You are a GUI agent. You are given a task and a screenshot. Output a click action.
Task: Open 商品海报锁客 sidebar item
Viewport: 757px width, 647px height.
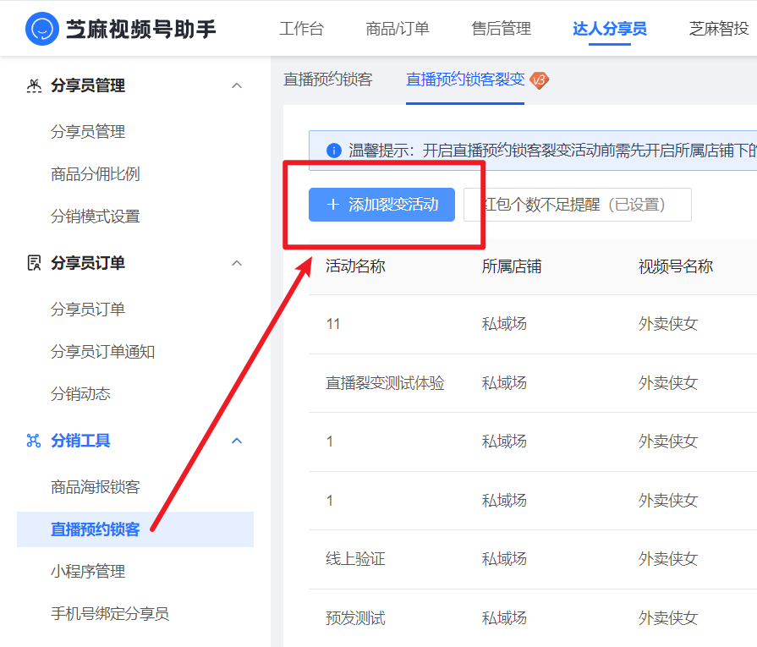pos(95,486)
